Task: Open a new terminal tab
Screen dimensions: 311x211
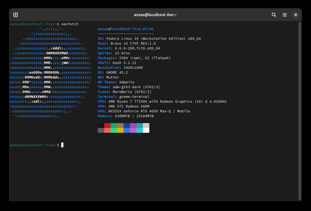Action: click(16, 15)
